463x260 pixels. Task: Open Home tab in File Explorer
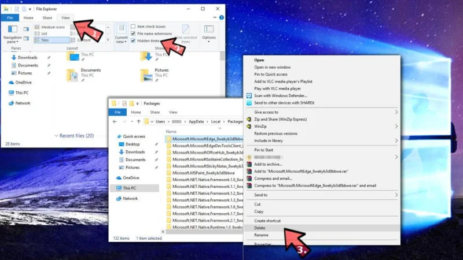point(28,18)
